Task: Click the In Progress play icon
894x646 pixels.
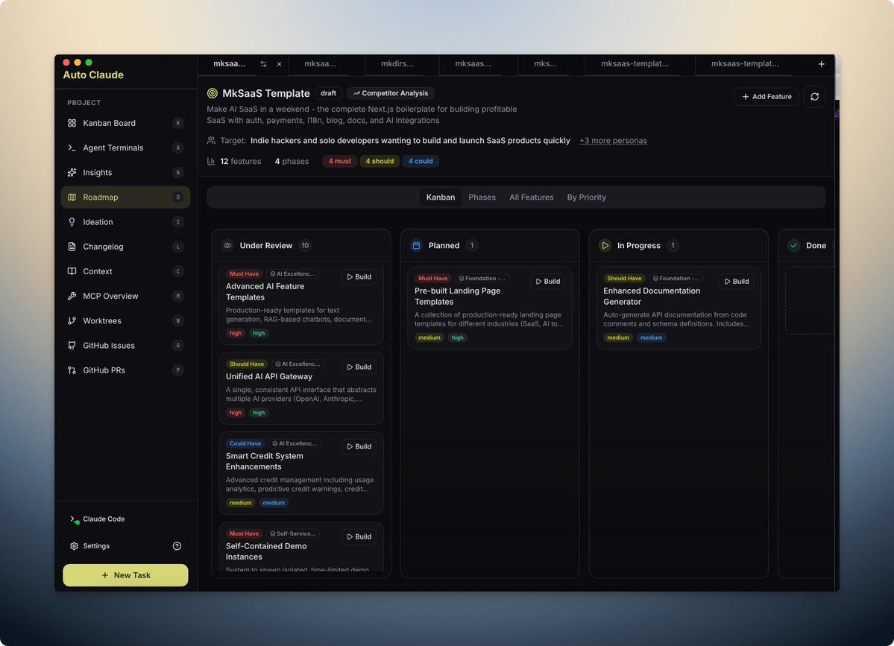Action: pos(605,246)
